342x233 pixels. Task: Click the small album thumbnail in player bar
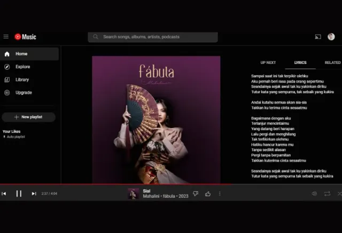point(133,194)
